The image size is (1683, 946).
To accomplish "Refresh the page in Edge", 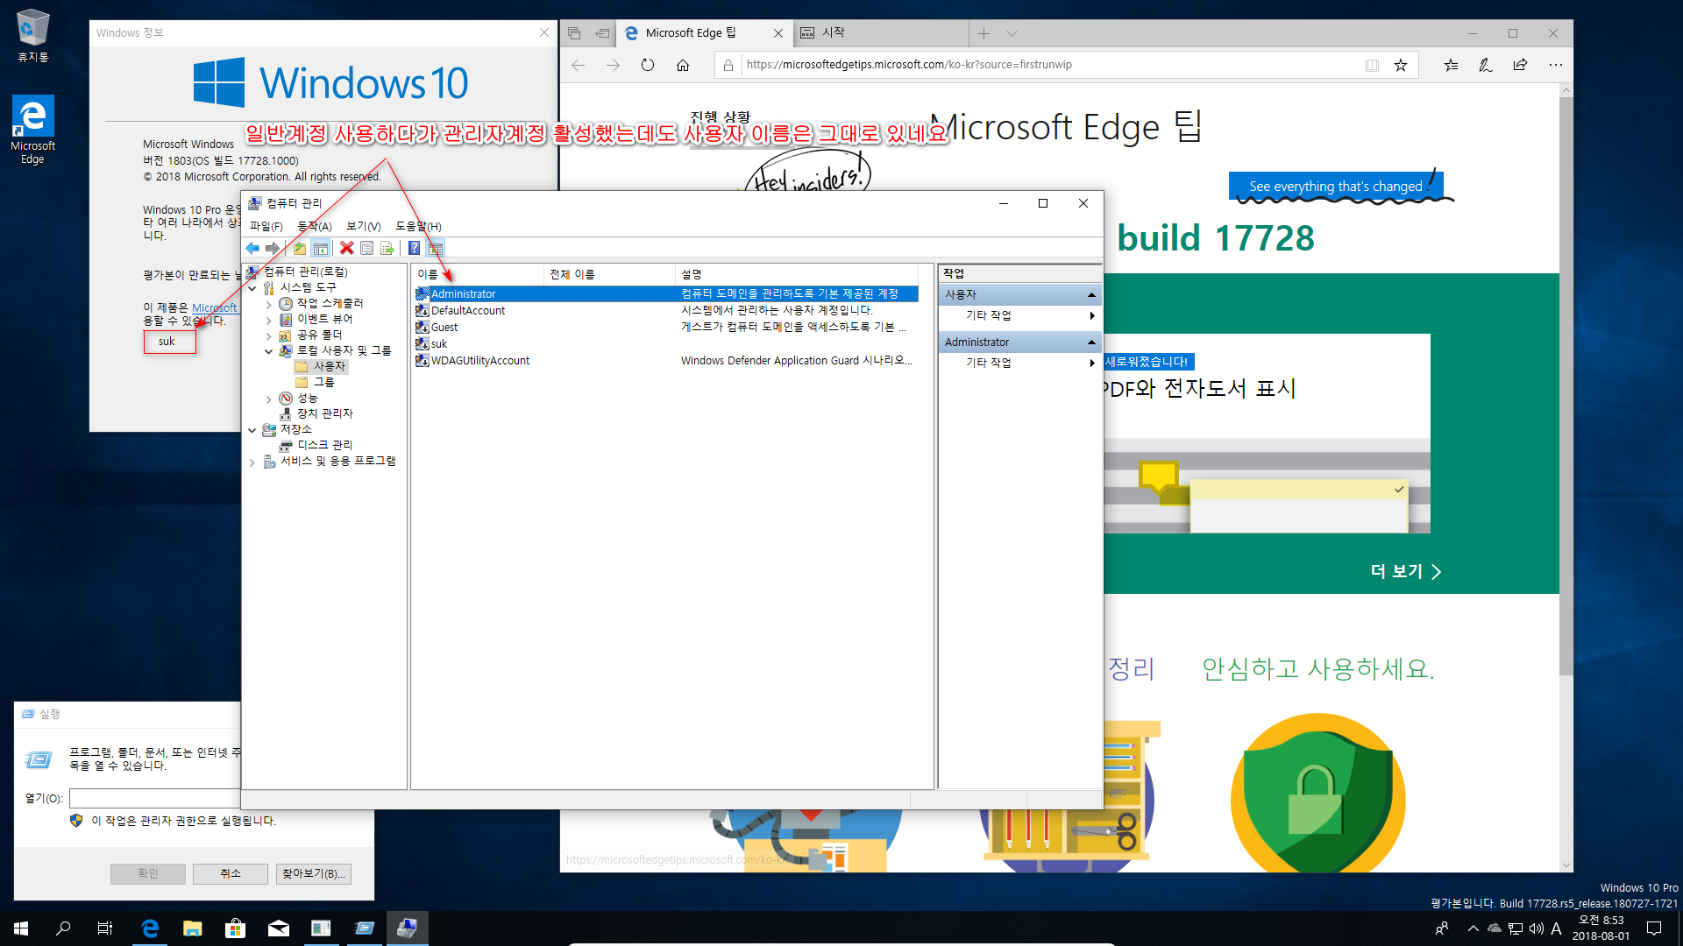I will pyautogui.click(x=648, y=65).
